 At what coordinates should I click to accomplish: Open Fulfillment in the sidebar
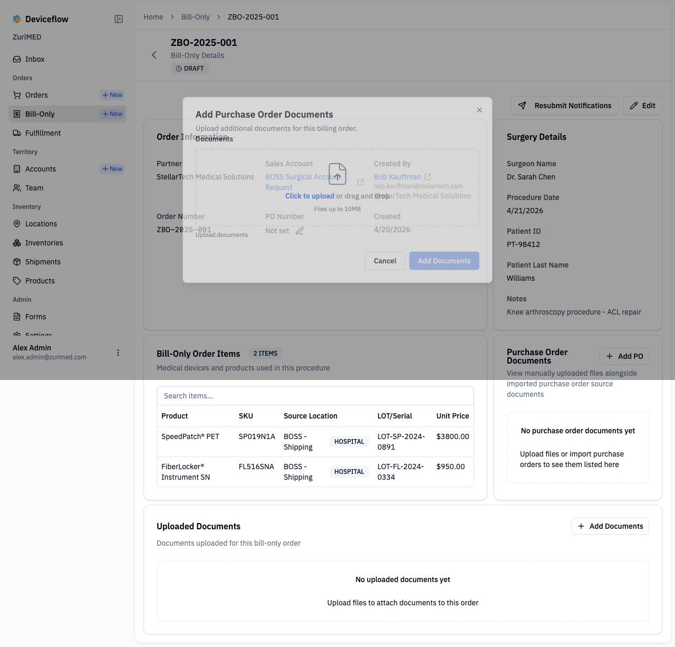coord(67,133)
